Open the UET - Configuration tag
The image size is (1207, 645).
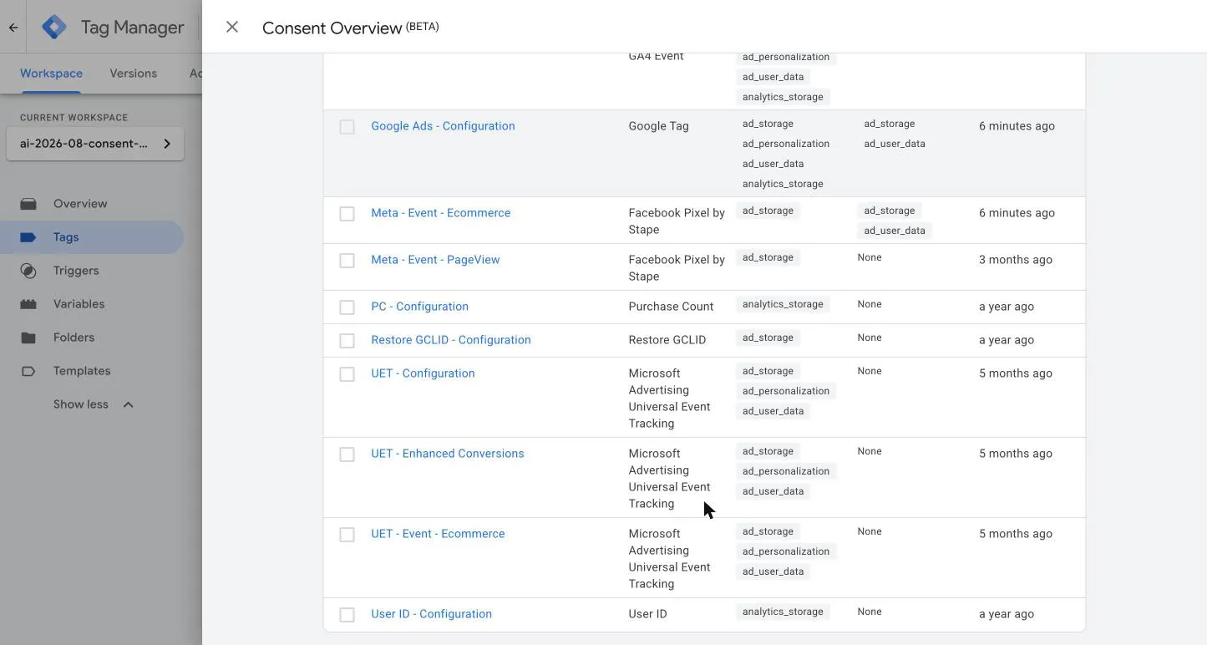[x=423, y=373]
